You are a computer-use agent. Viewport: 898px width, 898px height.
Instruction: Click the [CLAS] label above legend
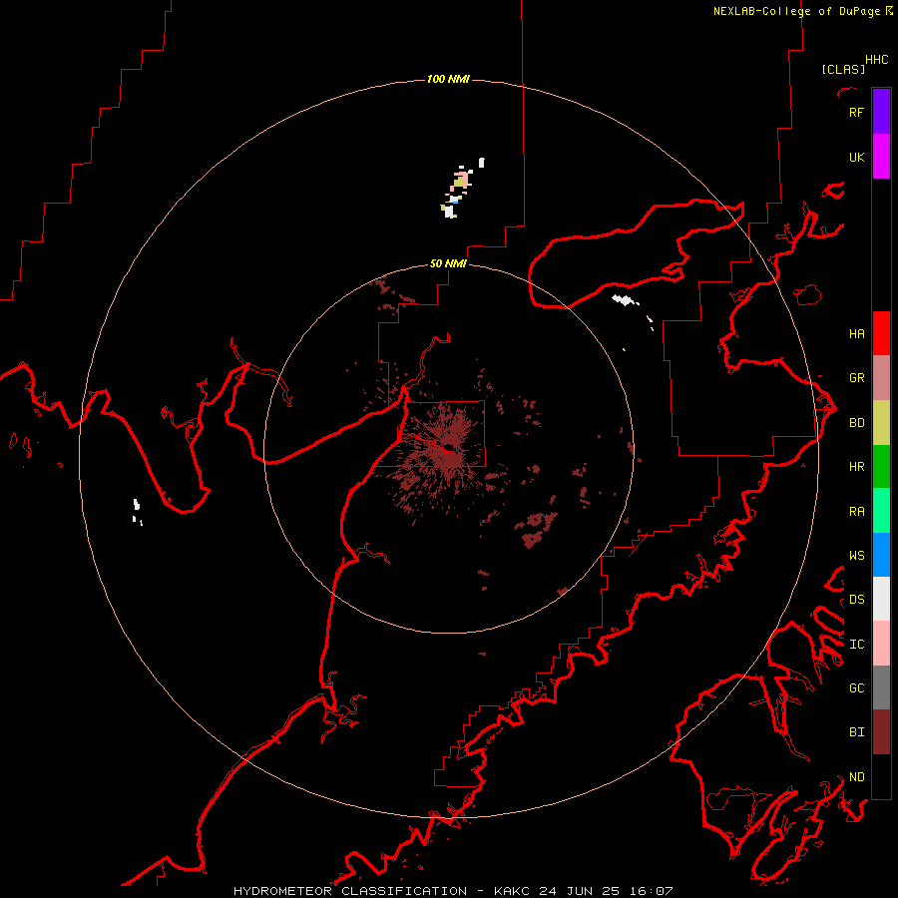pyautogui.click(x=843, y=69)
